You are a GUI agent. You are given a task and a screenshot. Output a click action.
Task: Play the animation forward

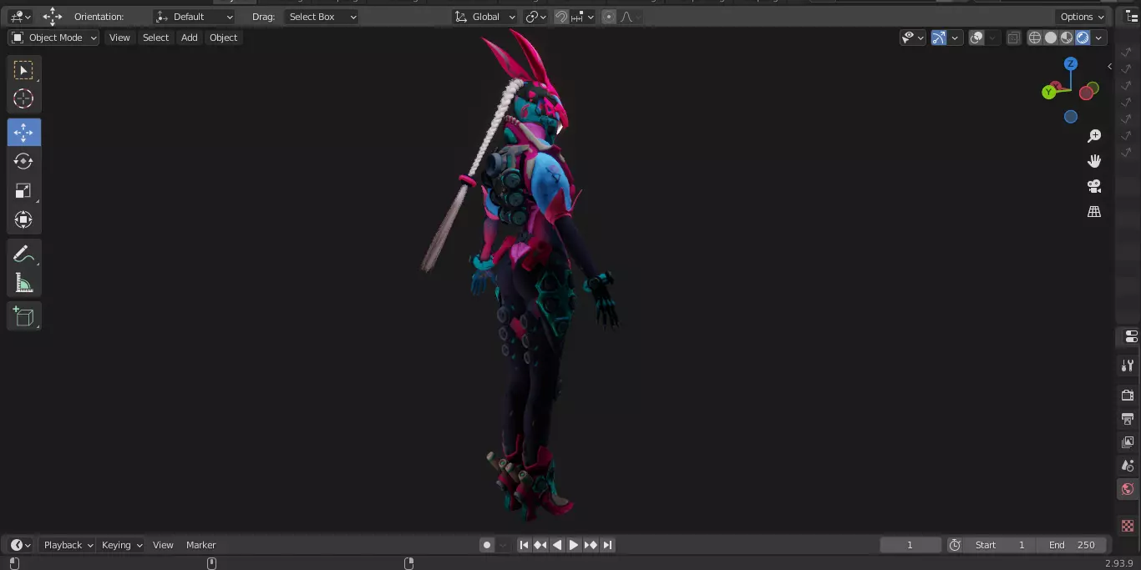(574, 545)
